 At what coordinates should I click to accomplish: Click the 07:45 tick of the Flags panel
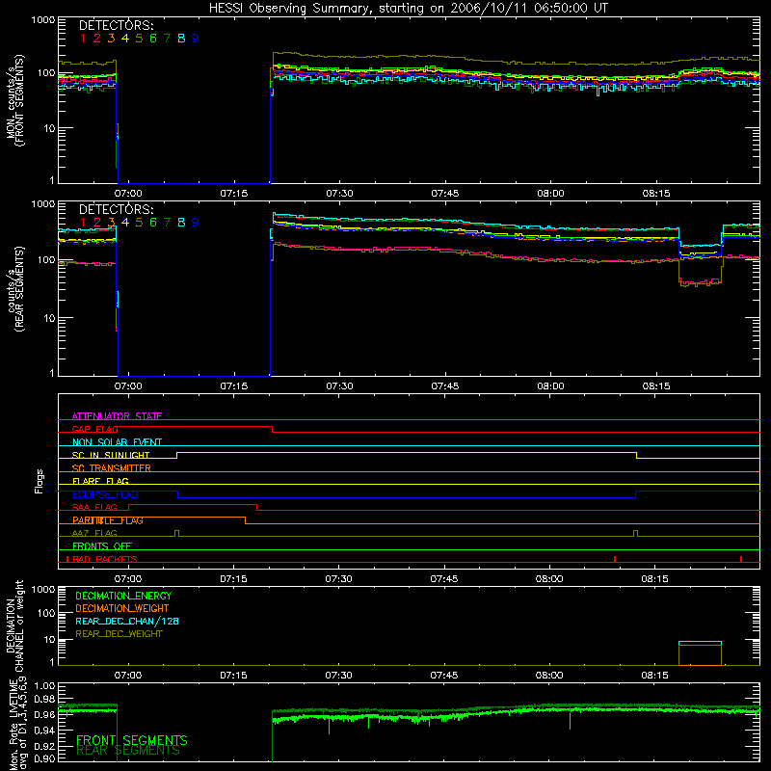click(x=444, y=579)
